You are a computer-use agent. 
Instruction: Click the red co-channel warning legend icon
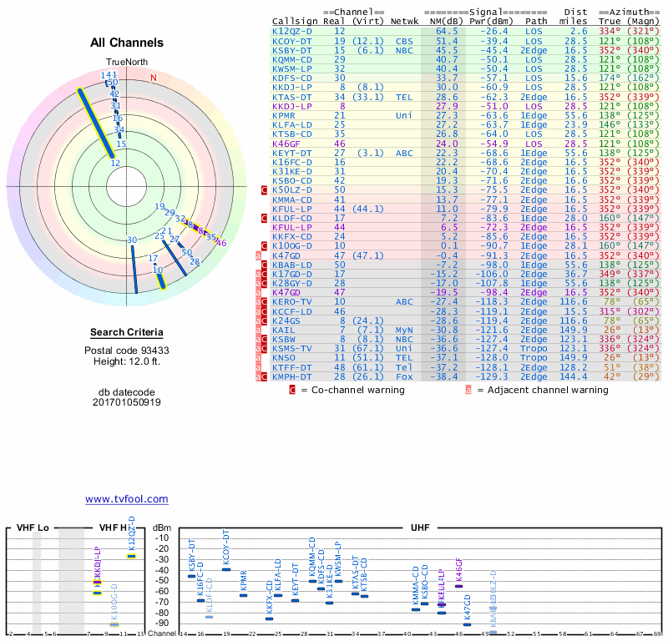click(292, 389)
